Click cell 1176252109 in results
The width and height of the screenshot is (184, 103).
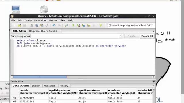(x=34, y=98)
